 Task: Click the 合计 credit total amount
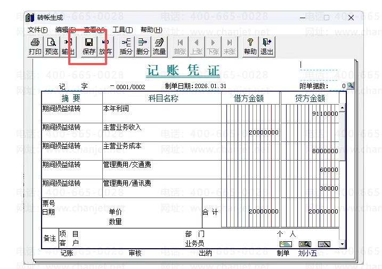pos(323,211)
